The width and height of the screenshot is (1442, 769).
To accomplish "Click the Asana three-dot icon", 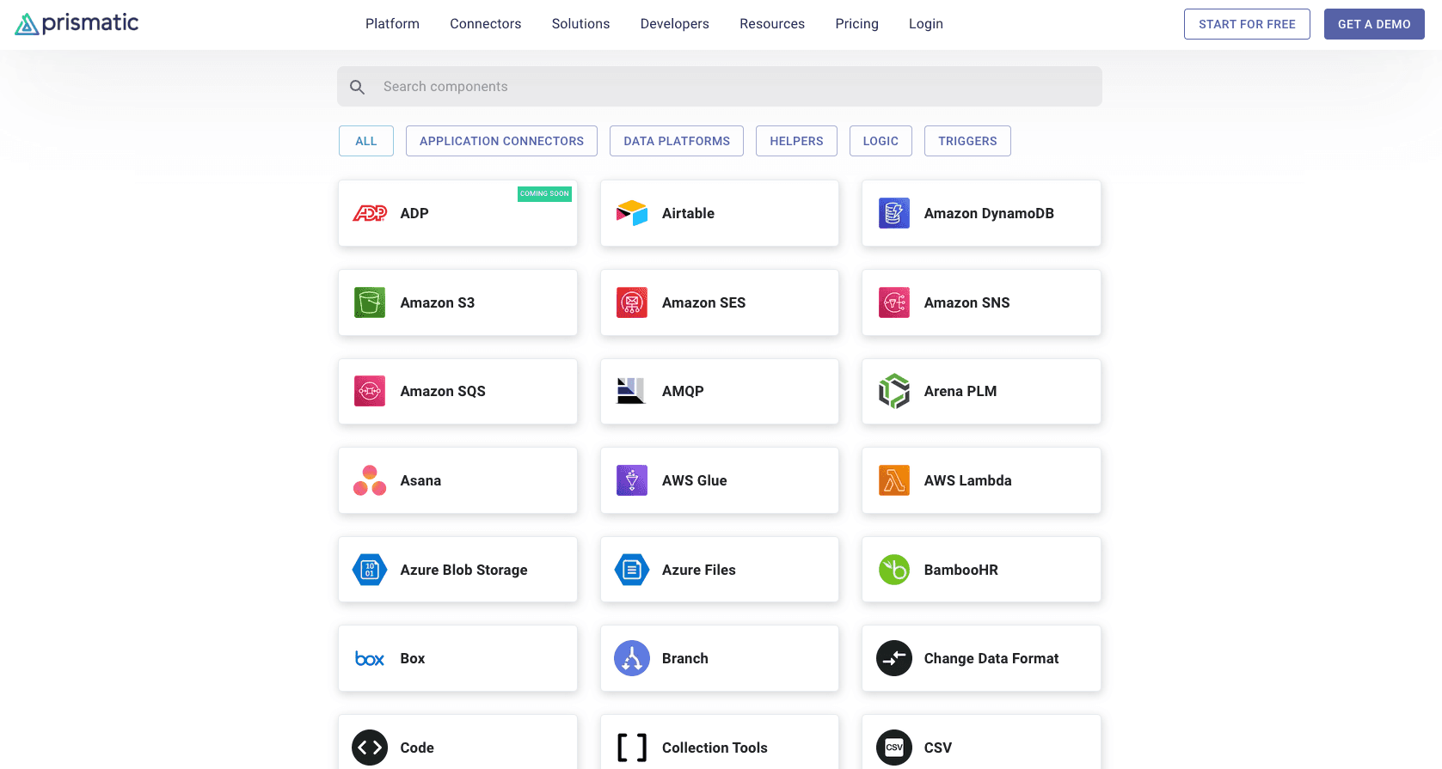I will [370, 480].
